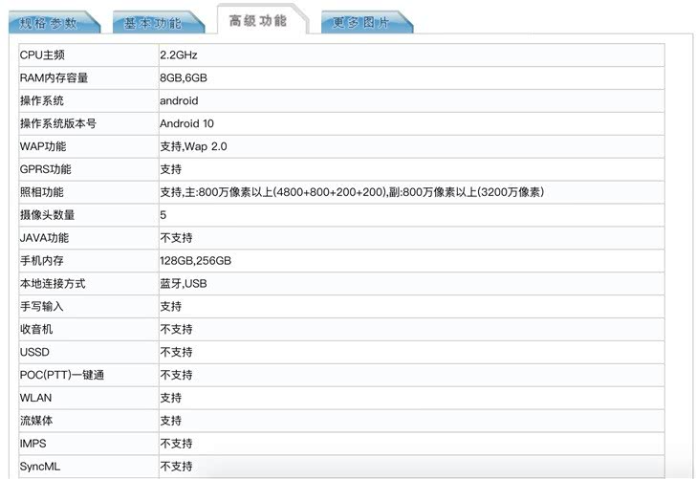The image size is (696, 479).
Task: Select the 蓝牙,USB value
Action: (184, 284)
